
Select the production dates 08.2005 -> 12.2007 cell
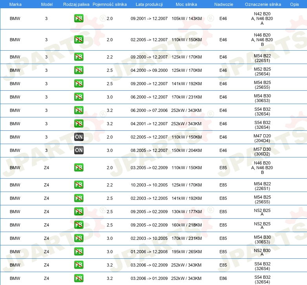click(149, 150)
